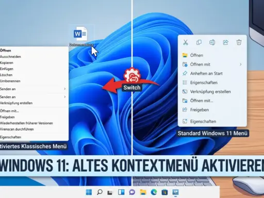This screenshot has height=198, width=264.
Task: Select Einfügen in classic menu
Action: (34, 69)
